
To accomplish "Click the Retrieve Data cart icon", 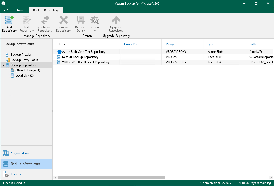I will [81, 20].
